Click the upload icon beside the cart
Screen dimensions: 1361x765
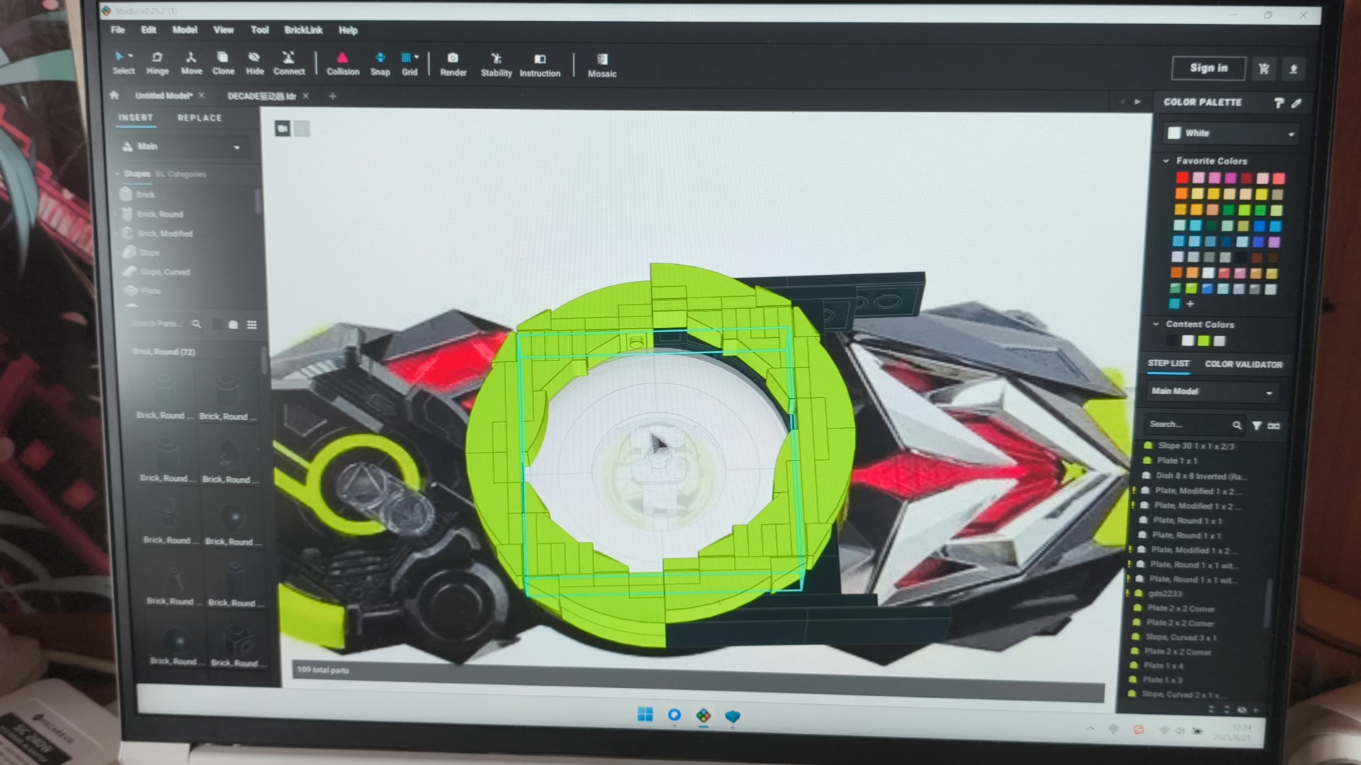1293,69
